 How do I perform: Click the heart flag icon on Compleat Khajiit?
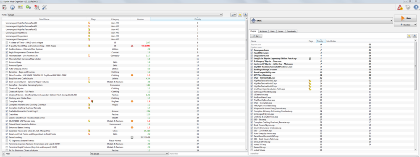92,101
